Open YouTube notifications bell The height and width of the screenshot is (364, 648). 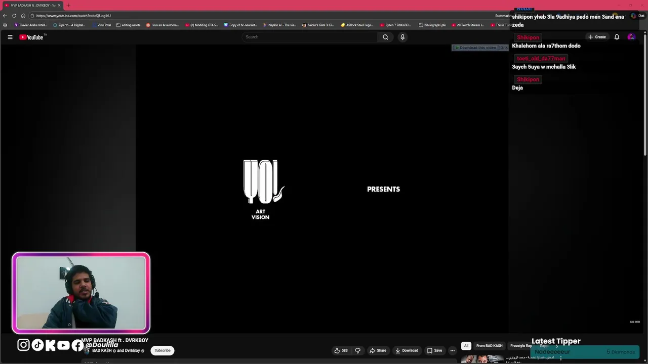(x=617, y=37)
